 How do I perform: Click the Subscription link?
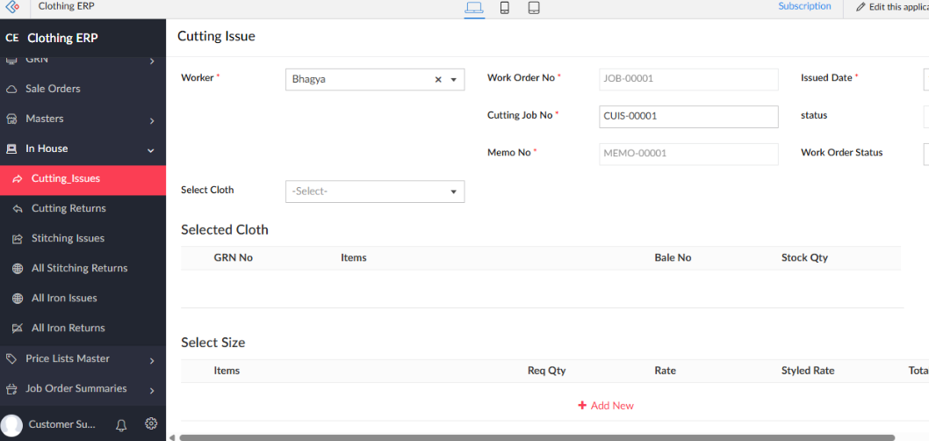tap(803, 6)
